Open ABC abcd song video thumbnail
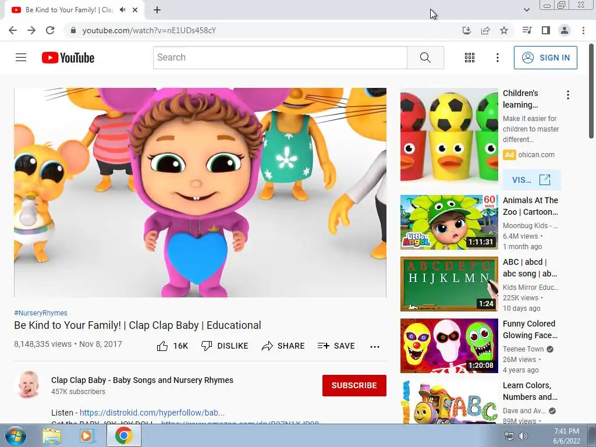This screenshot has height=447, width=596. 449,284
